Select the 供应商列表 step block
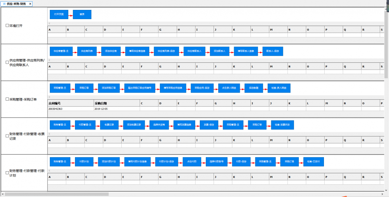This screenshot has width=389, height=197. [87, 51]
